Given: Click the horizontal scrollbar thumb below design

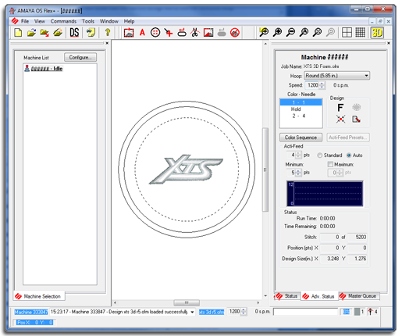Looking at the screenshot, I should pyautogui.click(x=187, y=302).
